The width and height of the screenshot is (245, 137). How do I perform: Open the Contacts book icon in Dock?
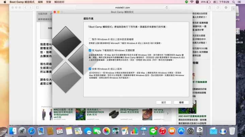[50, 131]
